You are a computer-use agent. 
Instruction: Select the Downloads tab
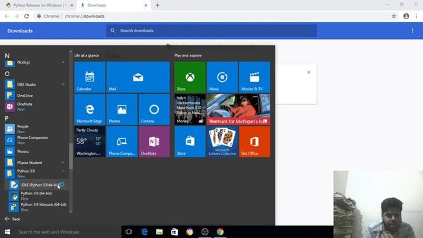pyautogui.click(x=113, y=5)
